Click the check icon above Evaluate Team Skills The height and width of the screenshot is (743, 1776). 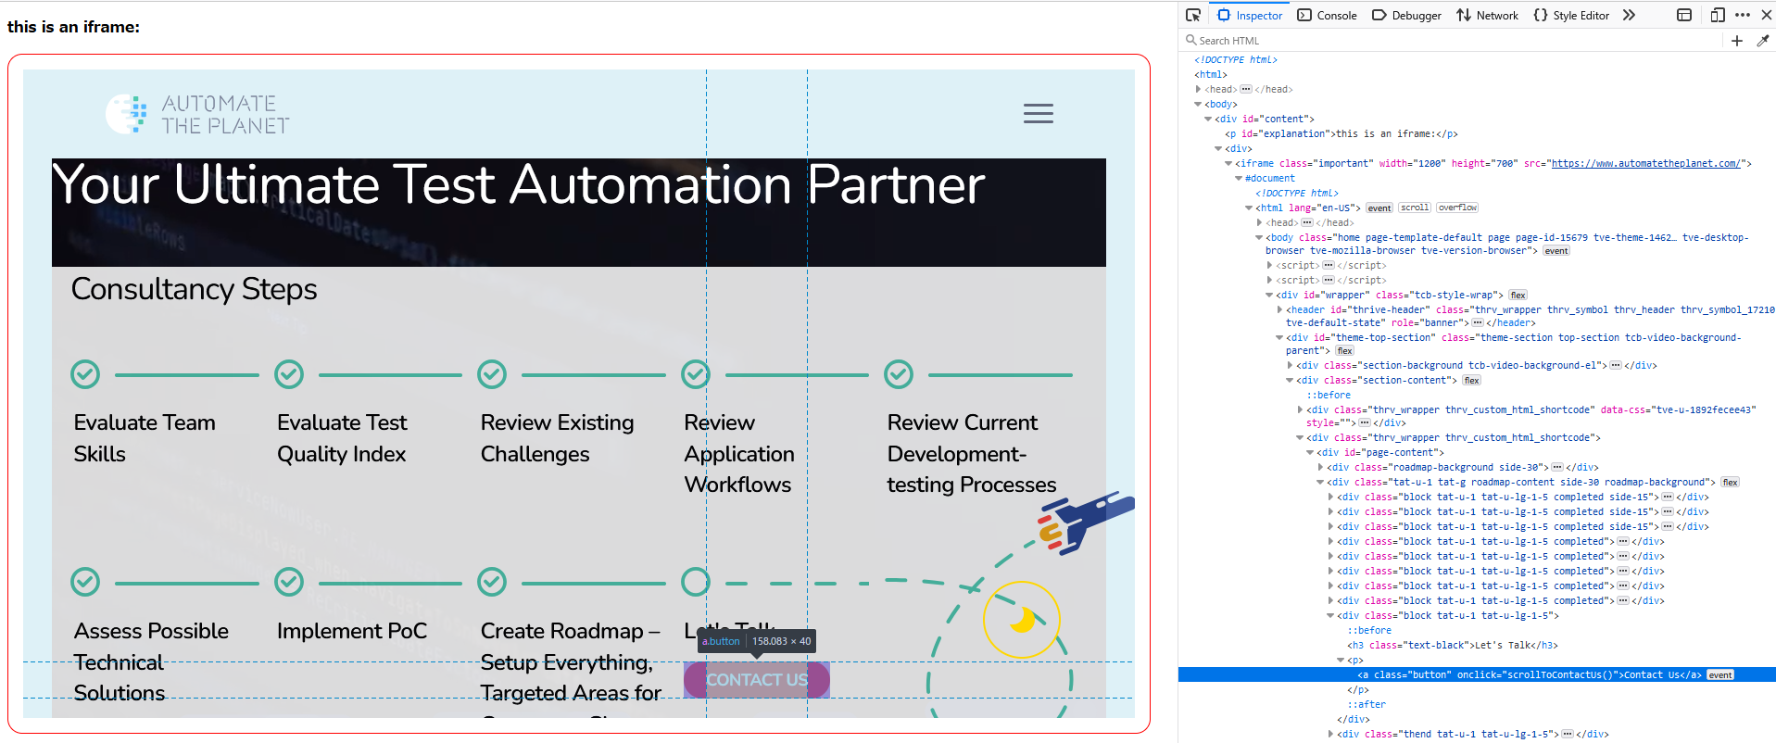point(85,374)
